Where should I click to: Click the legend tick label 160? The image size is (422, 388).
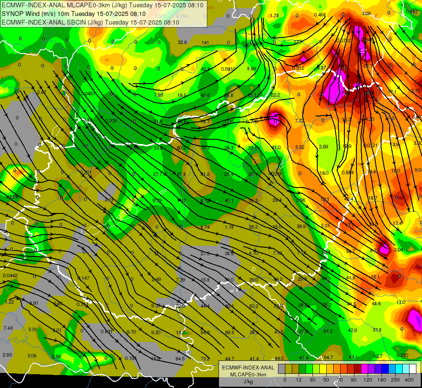click(x=381, y=380)
